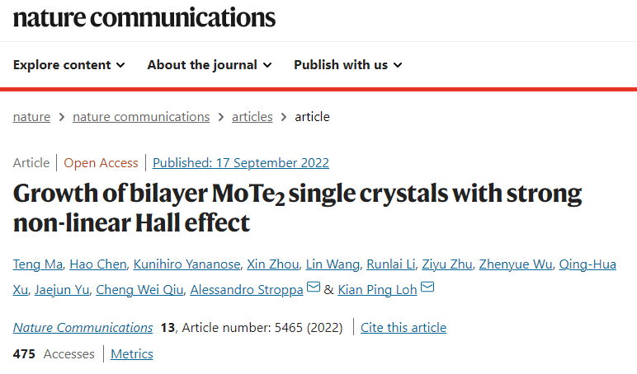Open the nature communications breadcrumb link
Viewport: 637px width, 374px height.
pos(141,117)
